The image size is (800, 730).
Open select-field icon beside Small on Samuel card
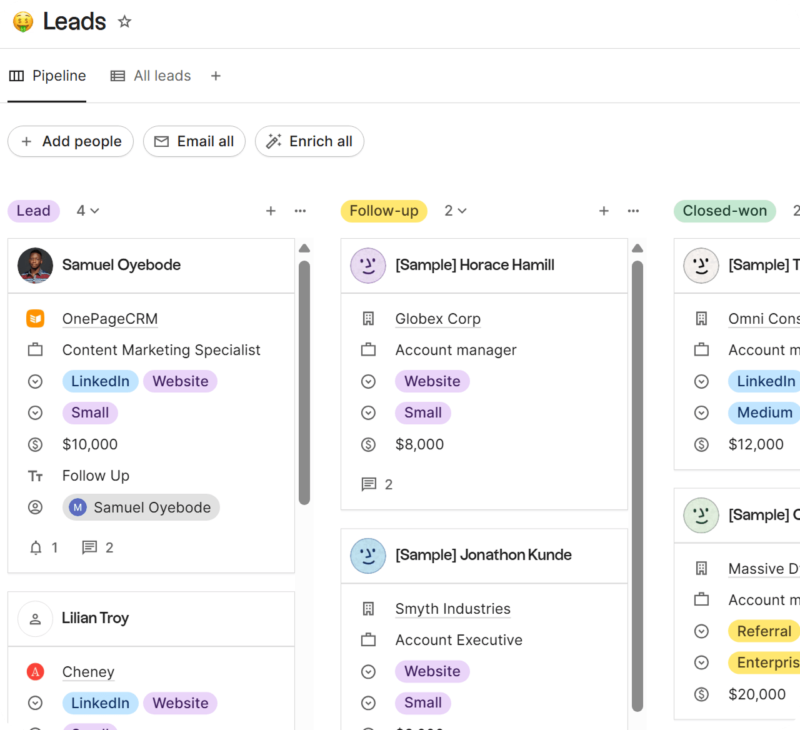pos(36,412)
